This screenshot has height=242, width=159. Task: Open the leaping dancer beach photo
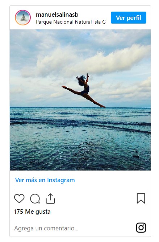point(80,100)
